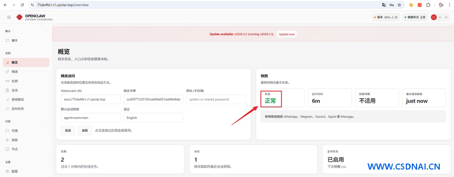454x177 pixels.
Task: Select the 概览 overview menu item
Action: click(x=26, y=62)
